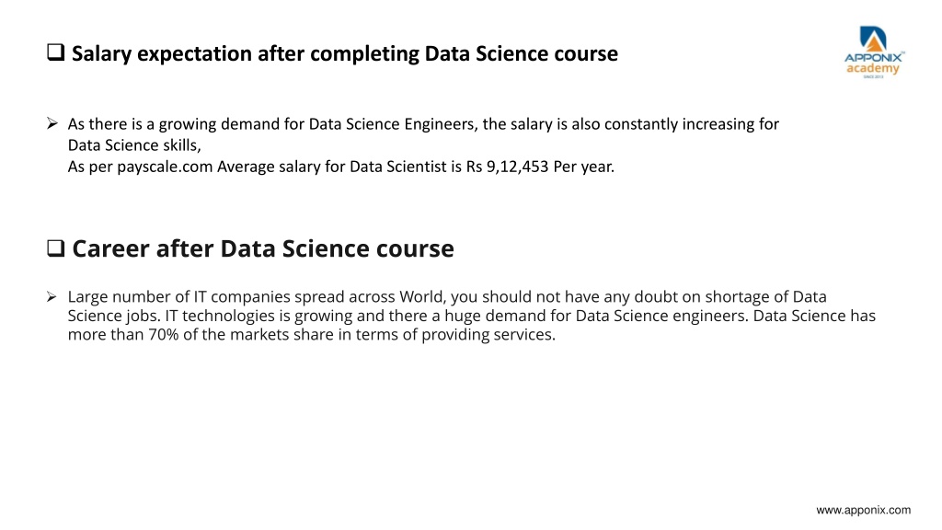Click the 'Rs 9,12,453' salary figure
This screenshot has width=942, height=530.
[x=507, y=167]
